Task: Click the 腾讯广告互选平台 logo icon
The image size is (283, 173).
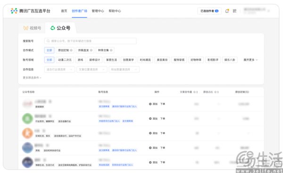Action: pyautogui.click(x=14, y=11)
